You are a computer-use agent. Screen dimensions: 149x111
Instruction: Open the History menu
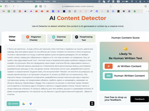(x=19, y=2)
